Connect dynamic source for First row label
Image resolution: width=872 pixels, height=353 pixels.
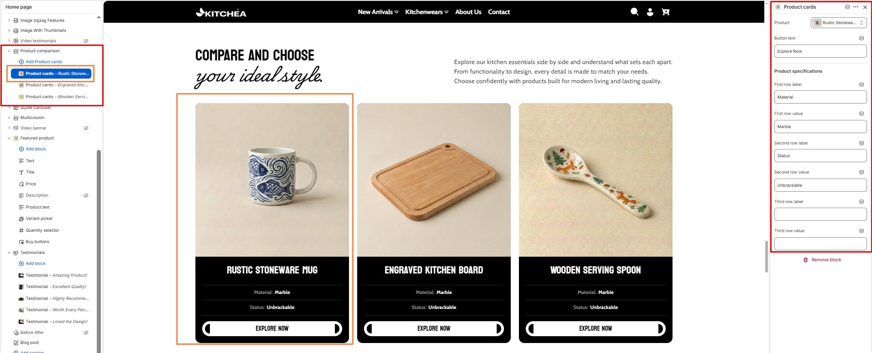tap(862, 85)
